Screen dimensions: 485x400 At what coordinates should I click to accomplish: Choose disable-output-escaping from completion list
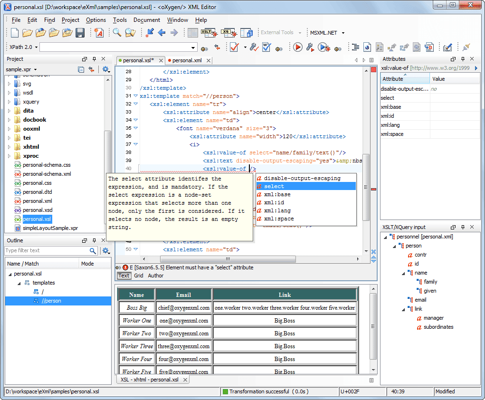(306, 179)
